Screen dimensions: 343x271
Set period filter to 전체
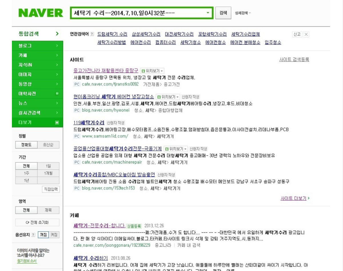coord(26,166)
